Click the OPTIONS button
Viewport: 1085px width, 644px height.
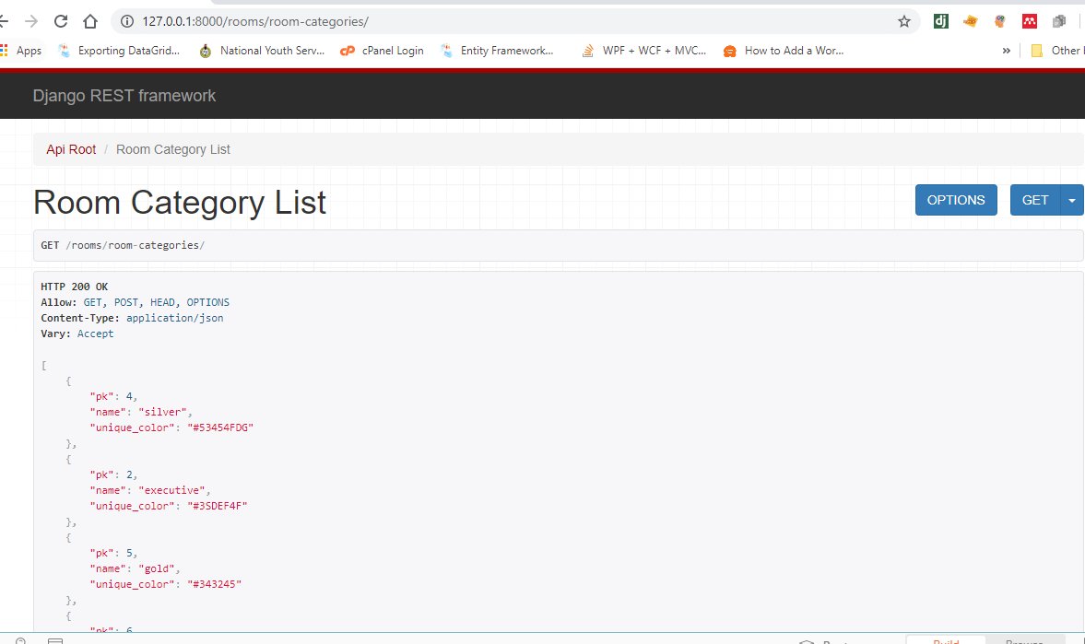click(x=956, y=200)
